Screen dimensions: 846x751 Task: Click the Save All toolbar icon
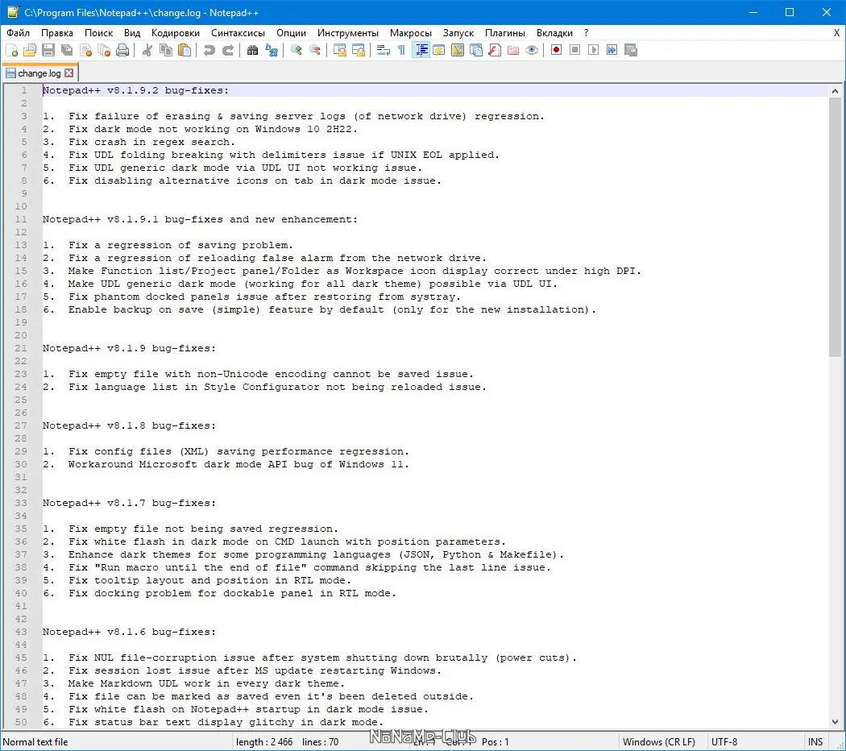(x=67, y=50)
